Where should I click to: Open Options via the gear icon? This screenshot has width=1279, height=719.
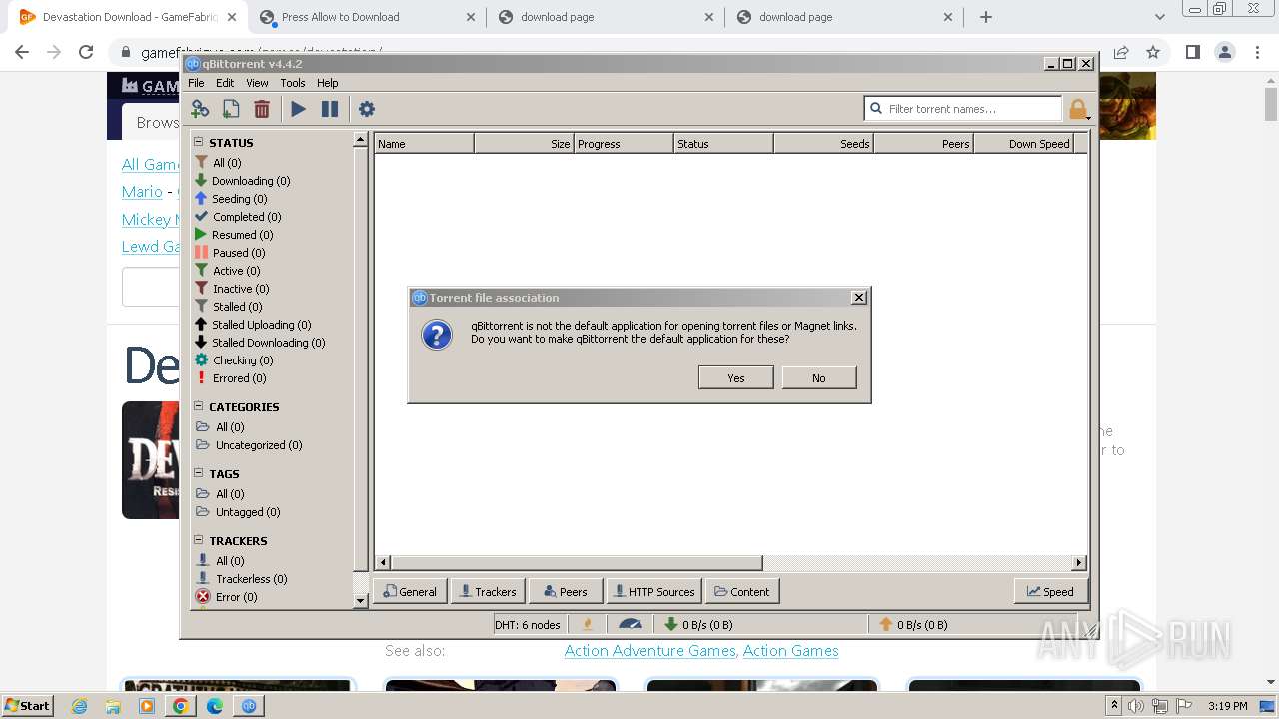(367, 109)
